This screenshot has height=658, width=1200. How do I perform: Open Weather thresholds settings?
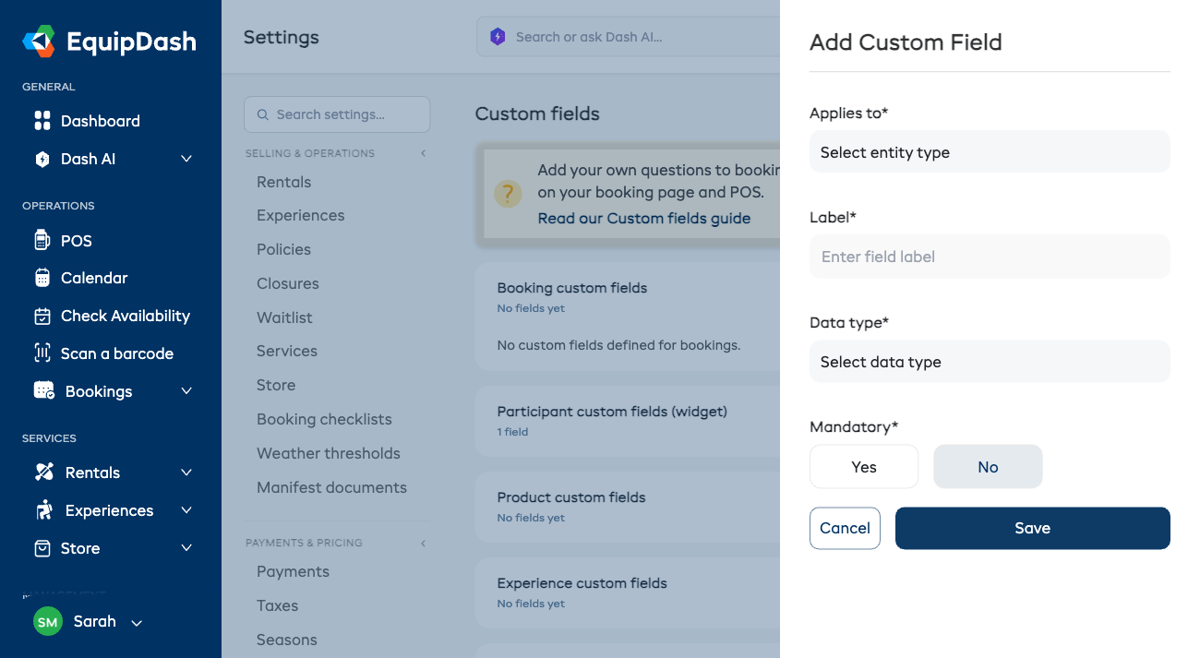pyautogui.click(x=329, y=453)
